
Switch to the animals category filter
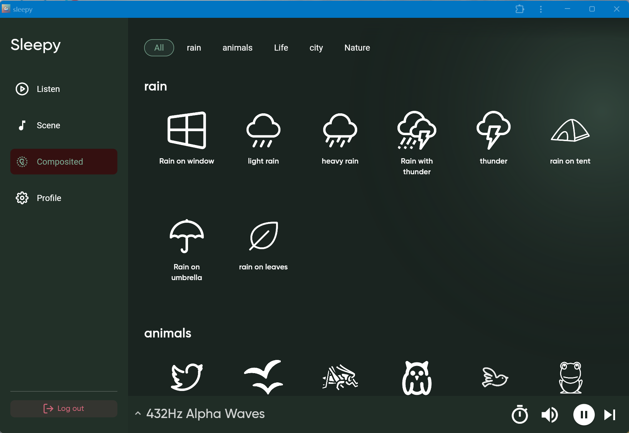(237, 47)
